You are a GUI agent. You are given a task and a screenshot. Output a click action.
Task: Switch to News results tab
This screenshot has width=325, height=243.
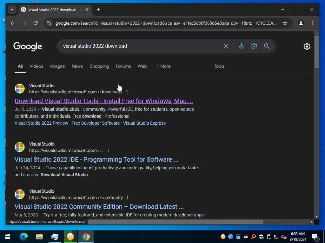(77, 66)
